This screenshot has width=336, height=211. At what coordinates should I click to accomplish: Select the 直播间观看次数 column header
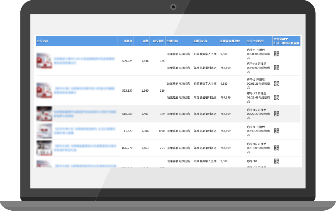pyautogui.click(x=230, y=41)
